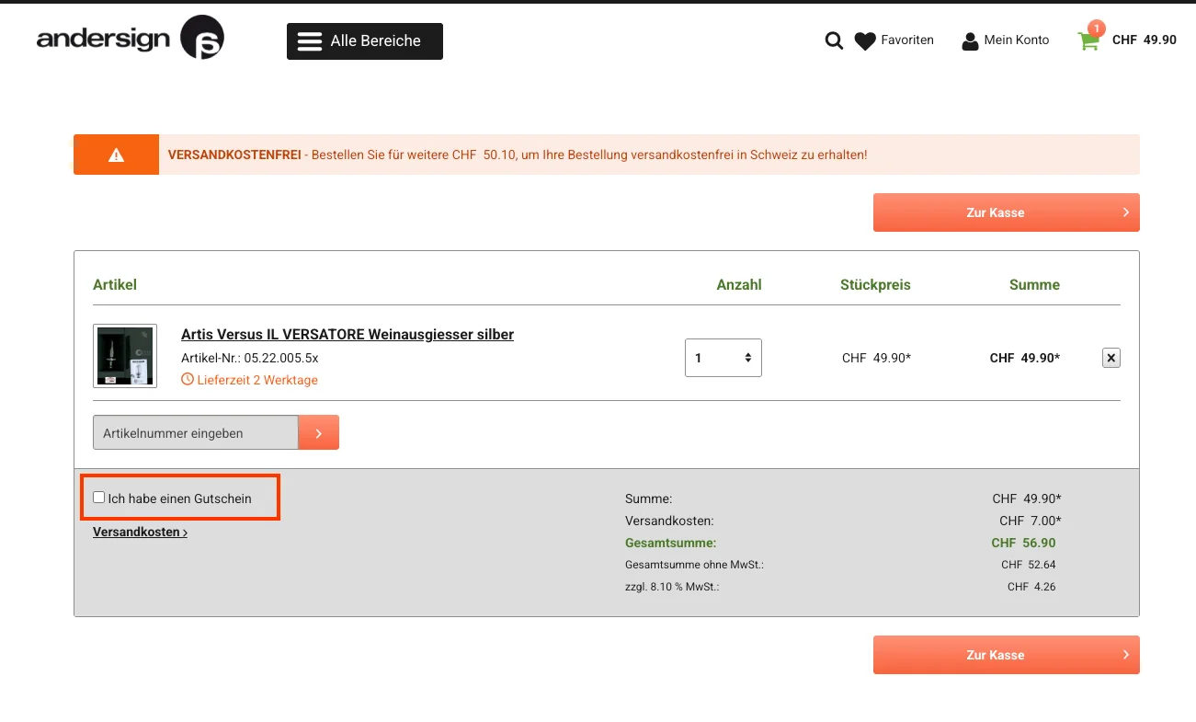Viewport: 1196px width, 722px height.
Task: Open the quantity dropdown for the wine pourer
Action: click(723, 358)
